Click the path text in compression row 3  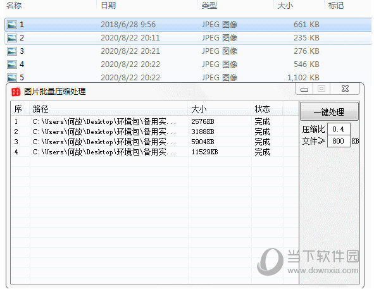[x=104, y=142]
